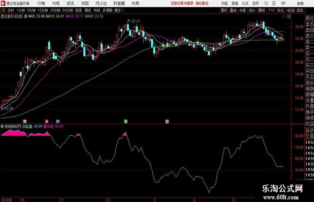The height and width of the screenshot is (202, 314).
Task: Open the customer service headset icon
Action: tap(266, 3)
